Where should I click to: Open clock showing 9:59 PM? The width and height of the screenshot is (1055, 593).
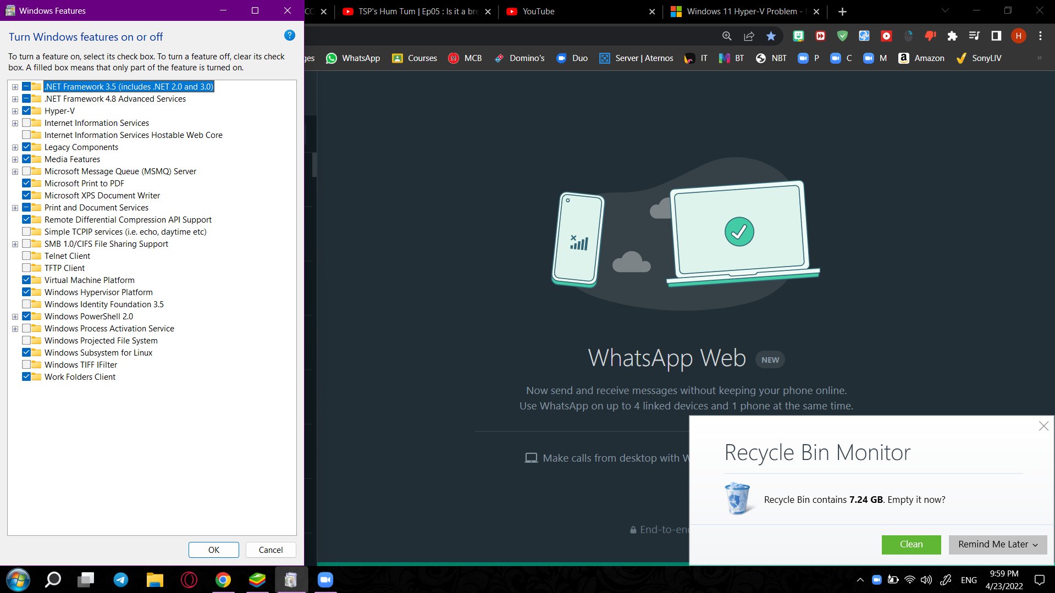(1004, 580)
